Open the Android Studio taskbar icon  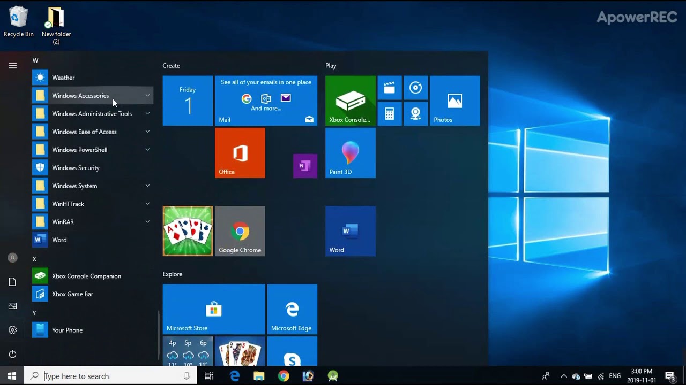coord(333,376)
